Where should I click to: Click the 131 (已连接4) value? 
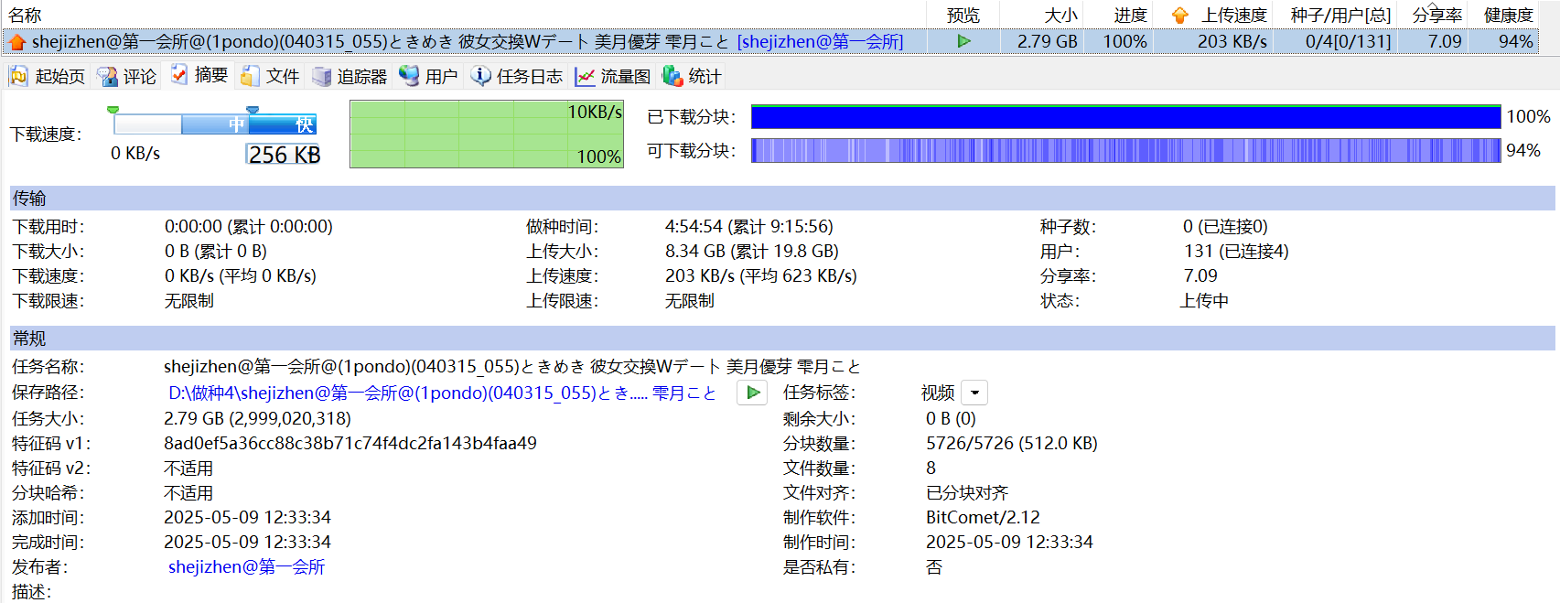point(1236,251)
